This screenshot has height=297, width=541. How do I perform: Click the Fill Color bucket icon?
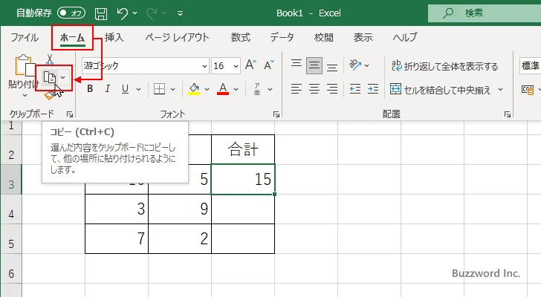(194, 89)
